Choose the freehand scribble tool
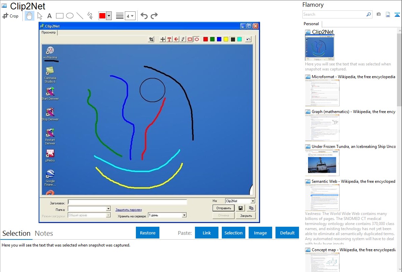 pyautogui.click(x=90, y=16)
